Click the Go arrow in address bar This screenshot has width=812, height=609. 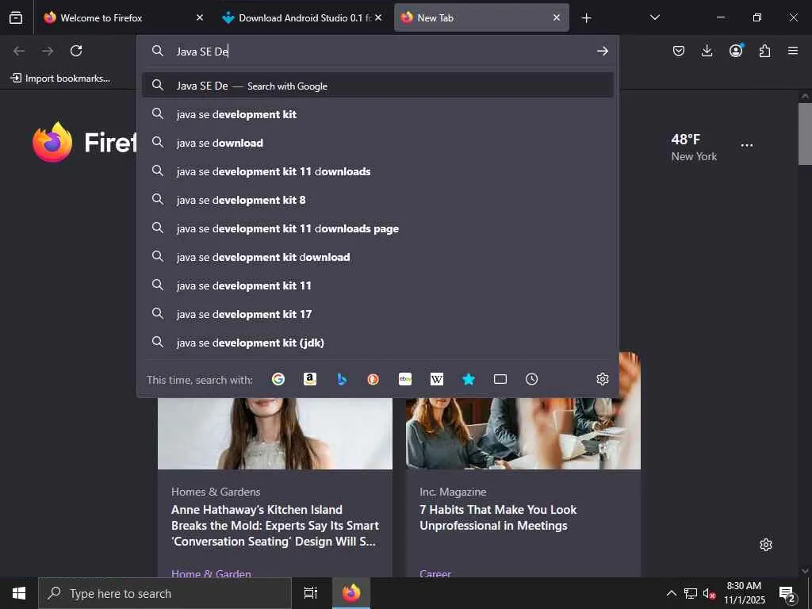602,51
